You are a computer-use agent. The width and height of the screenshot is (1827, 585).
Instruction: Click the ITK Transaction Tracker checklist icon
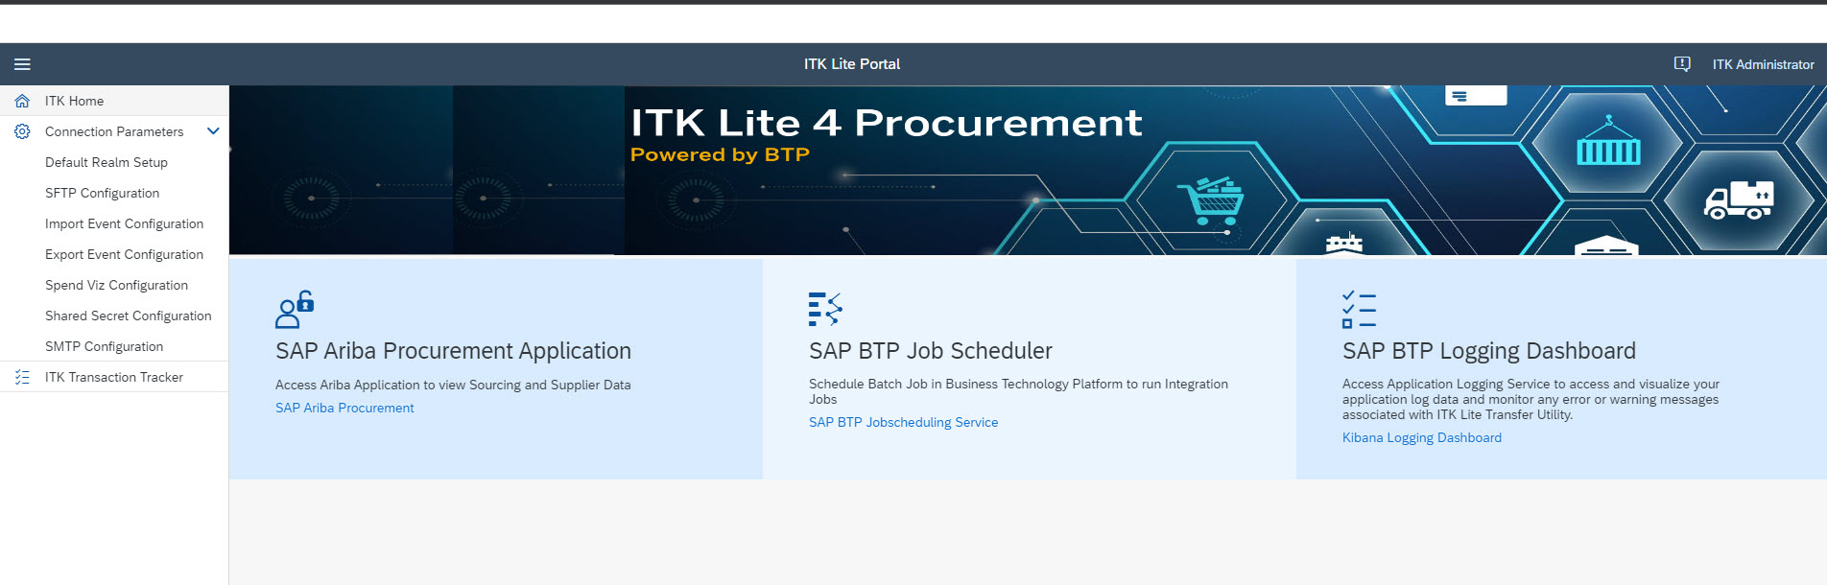click(22, 377)
